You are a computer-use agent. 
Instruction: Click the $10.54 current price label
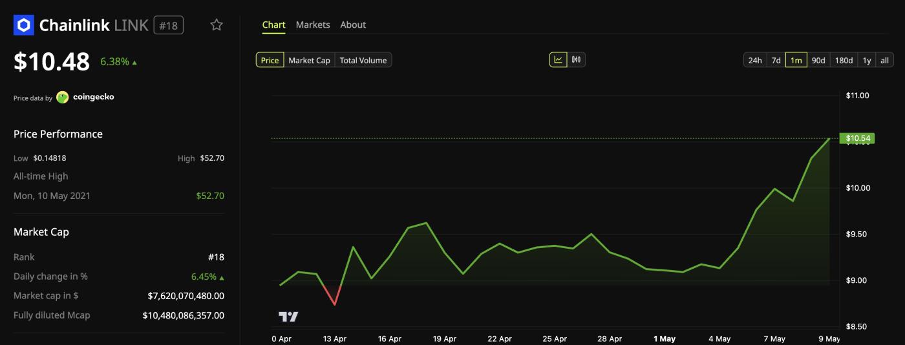tap(857, 138)
